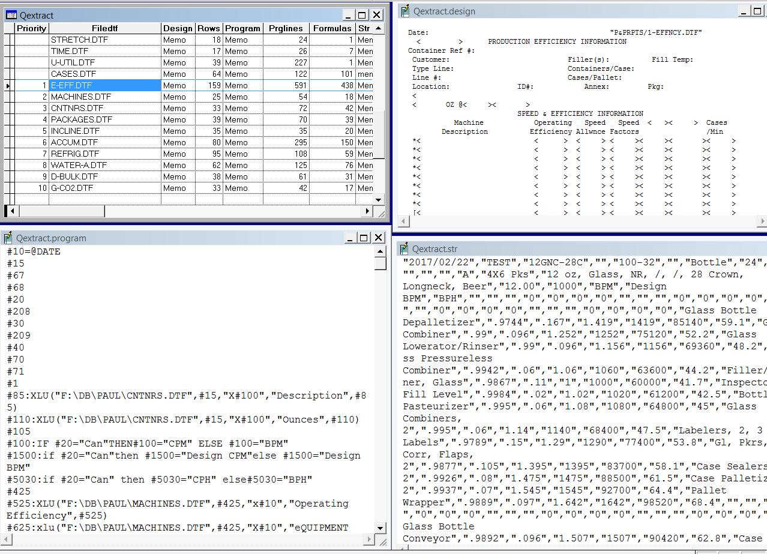The width and height of the screenshot is (767, 554).
Task: Select the CASES.DTF file cell
Action: point(105,74)
